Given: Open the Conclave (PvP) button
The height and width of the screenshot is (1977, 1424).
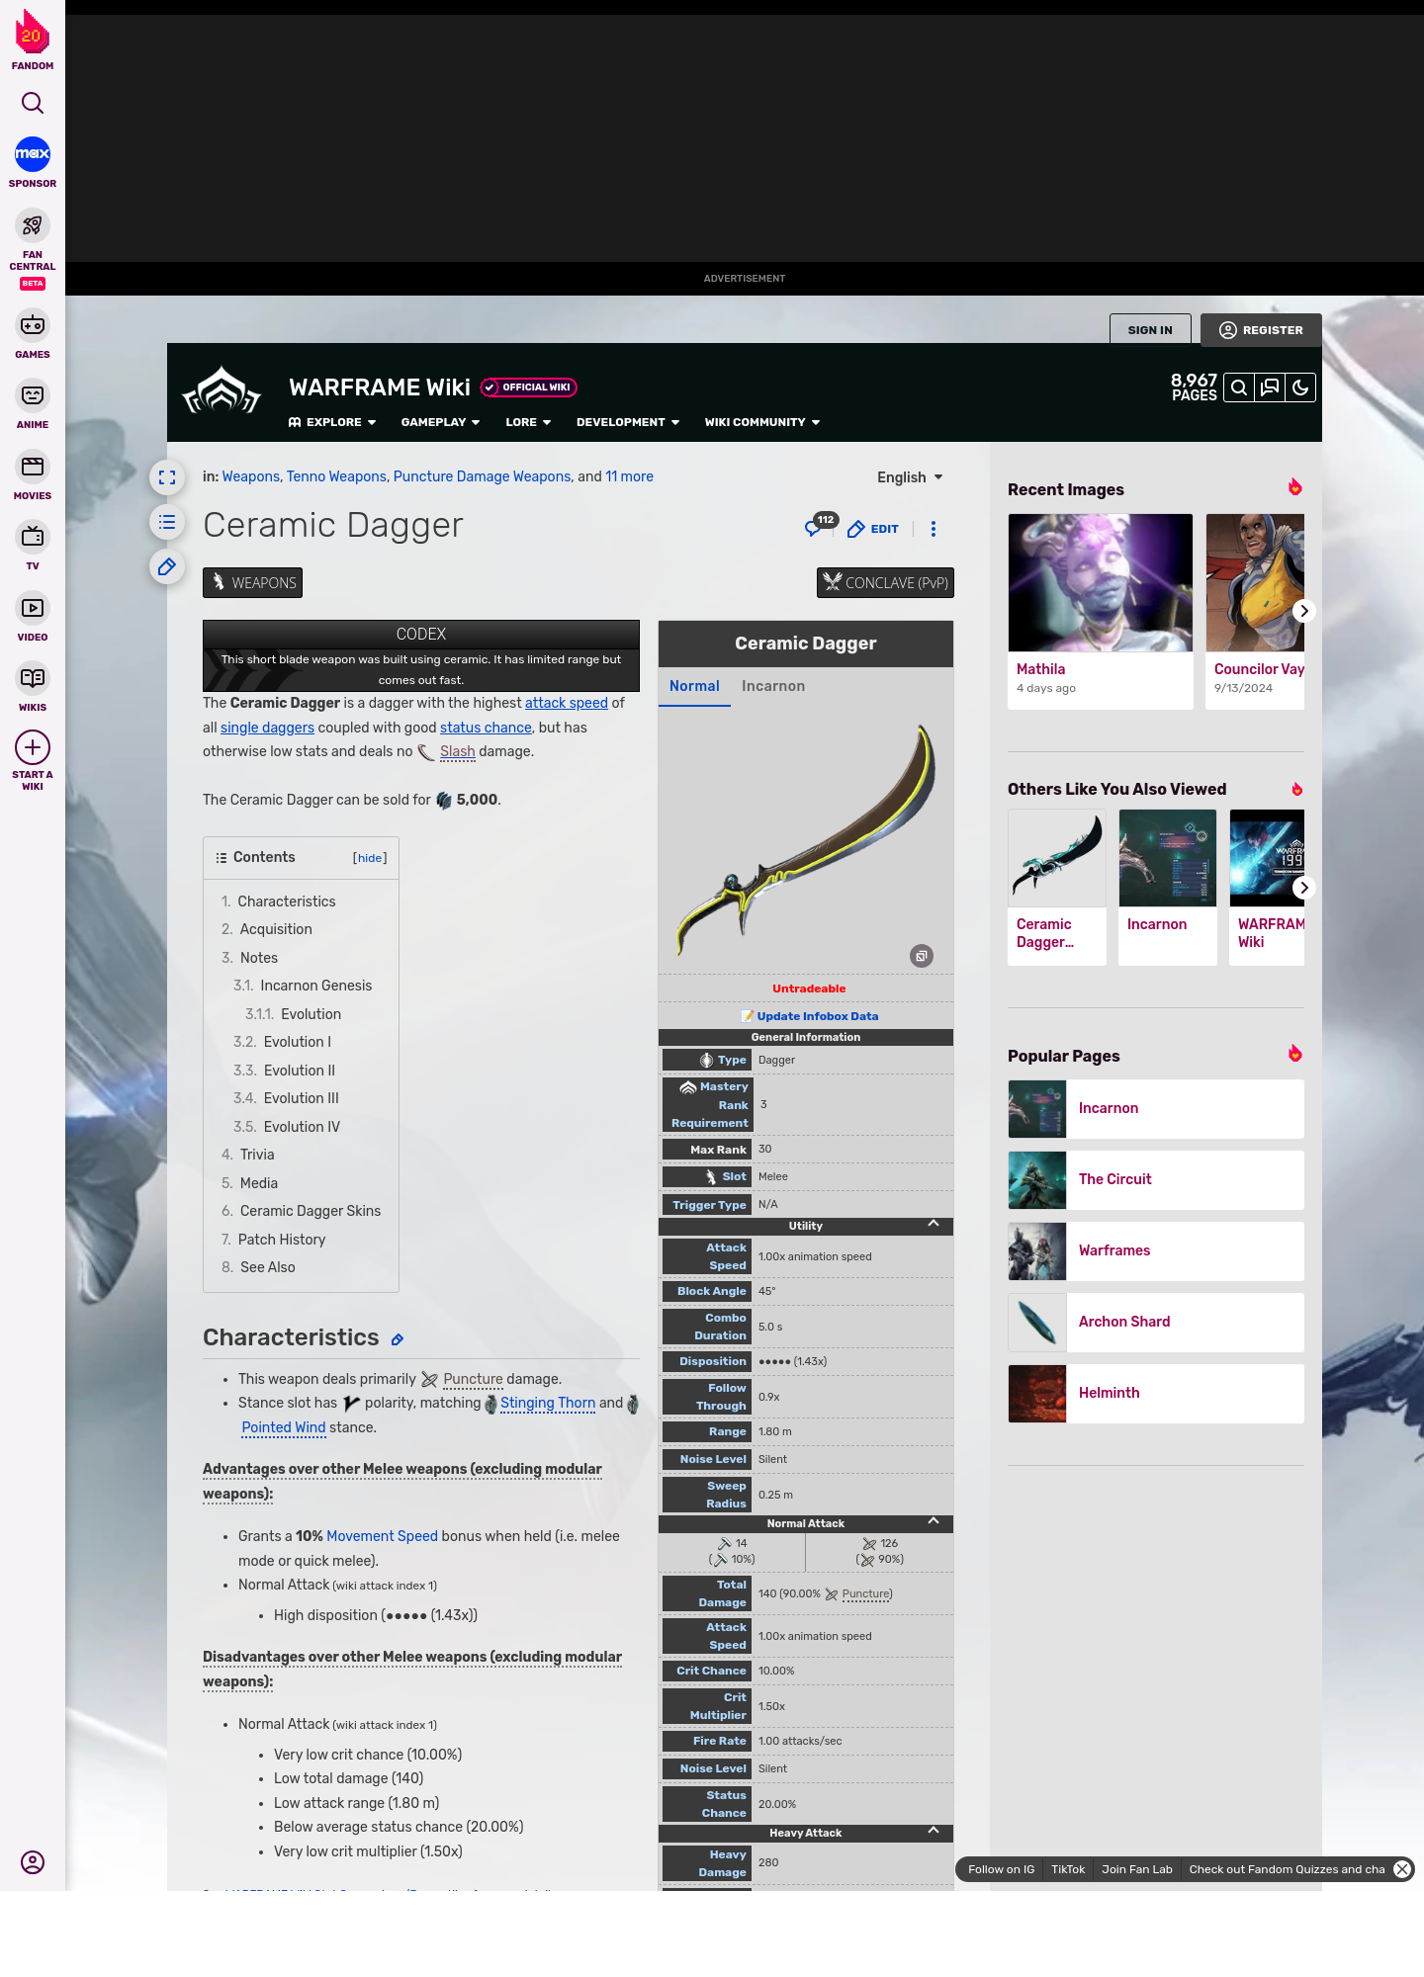Looking at the screenshot, I should 885,583.
